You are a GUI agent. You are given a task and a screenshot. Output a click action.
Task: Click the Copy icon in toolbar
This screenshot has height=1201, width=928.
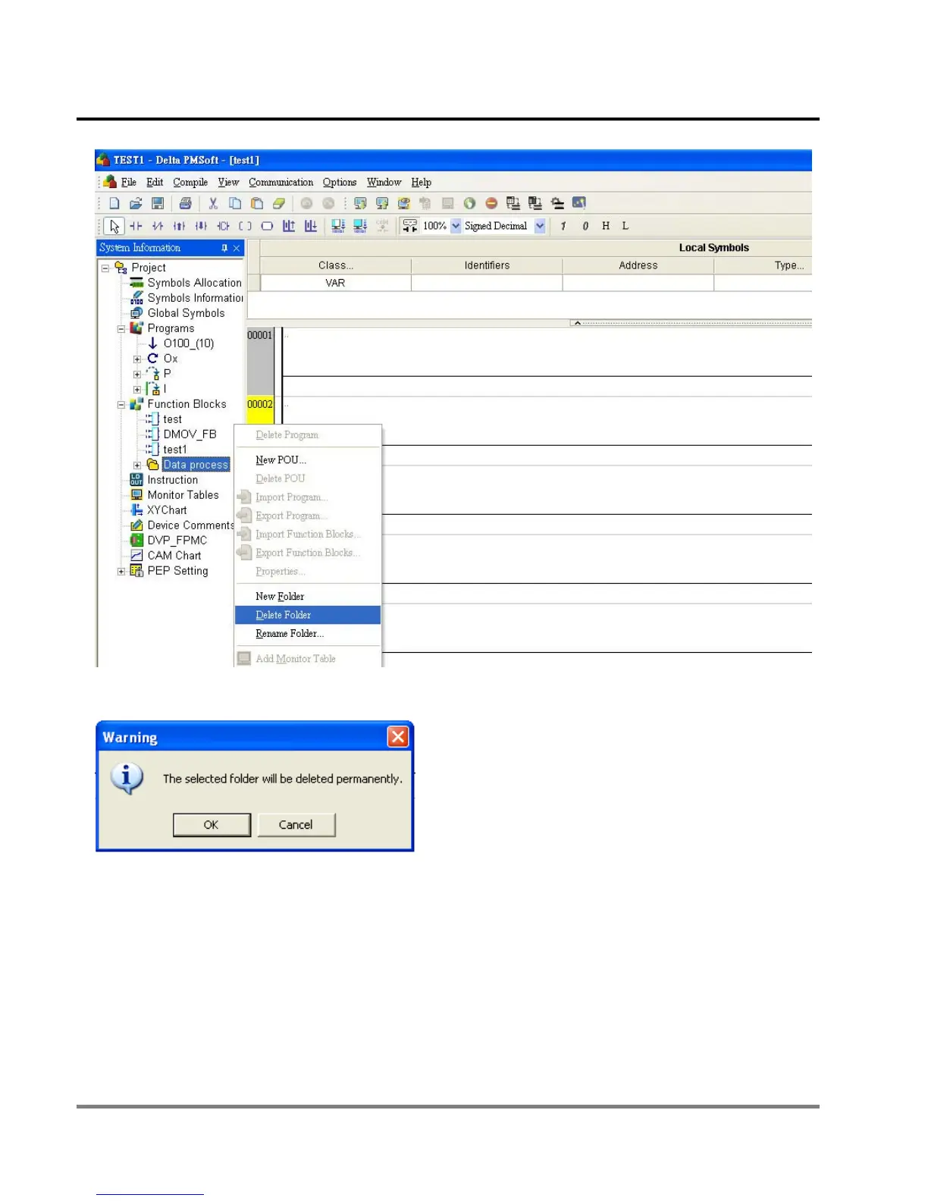(235, 203)
